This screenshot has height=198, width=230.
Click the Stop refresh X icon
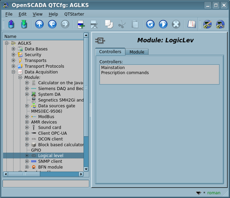[176, 24]
